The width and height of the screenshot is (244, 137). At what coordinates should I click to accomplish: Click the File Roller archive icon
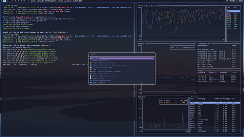click(x=91, y=67)
